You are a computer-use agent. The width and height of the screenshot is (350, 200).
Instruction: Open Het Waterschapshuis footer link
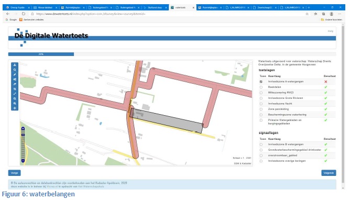click(91, 186)
